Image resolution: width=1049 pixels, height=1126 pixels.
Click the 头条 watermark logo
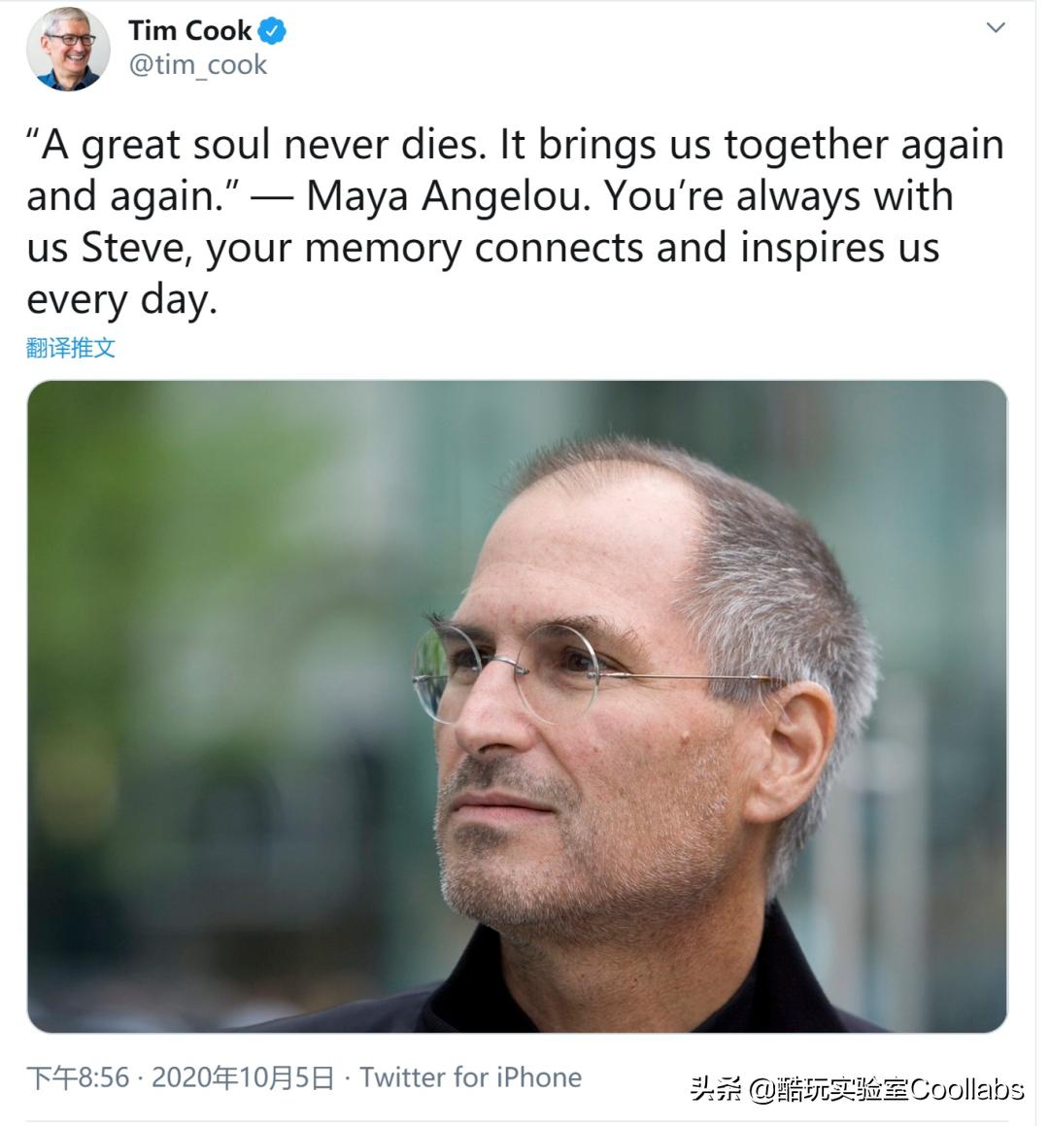pyautogui.click(x=716, y=1089)
